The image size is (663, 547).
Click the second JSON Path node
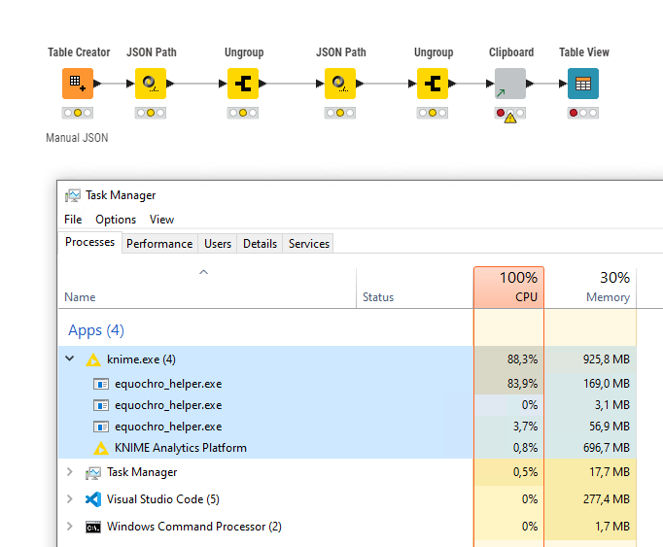340,84
